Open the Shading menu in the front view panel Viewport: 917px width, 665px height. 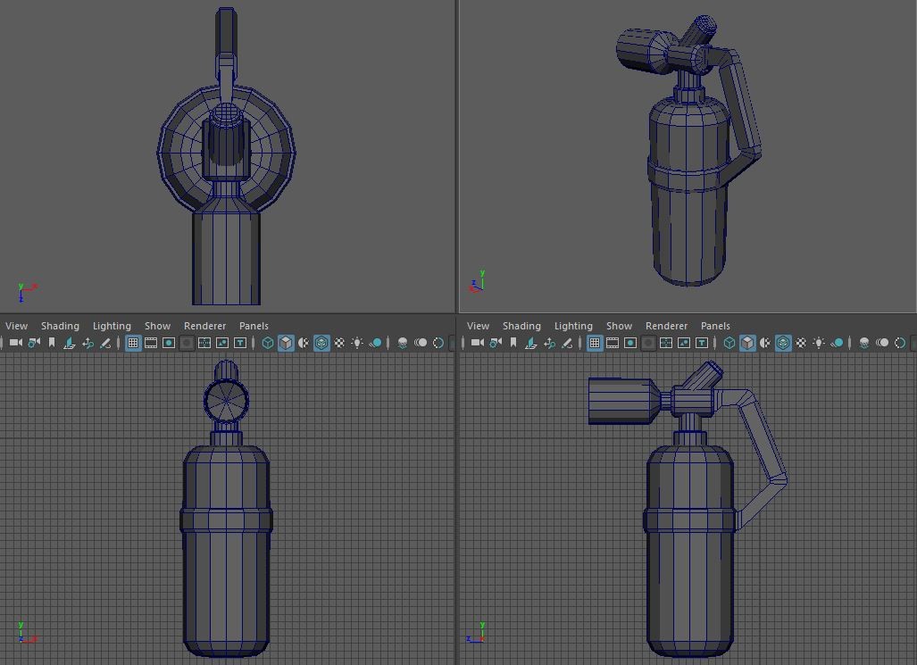[60, 326]
